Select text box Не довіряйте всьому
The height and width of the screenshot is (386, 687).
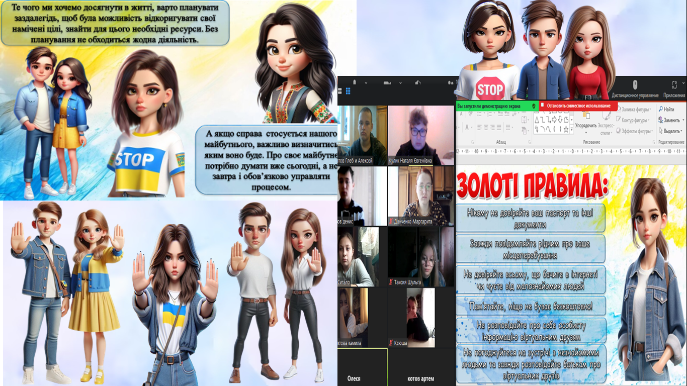pyautogui.click(x=531, y=280)
